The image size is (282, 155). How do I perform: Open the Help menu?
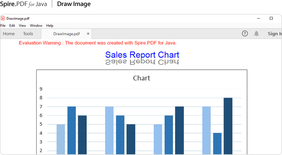pyautogui.click(x=50, y=26)
